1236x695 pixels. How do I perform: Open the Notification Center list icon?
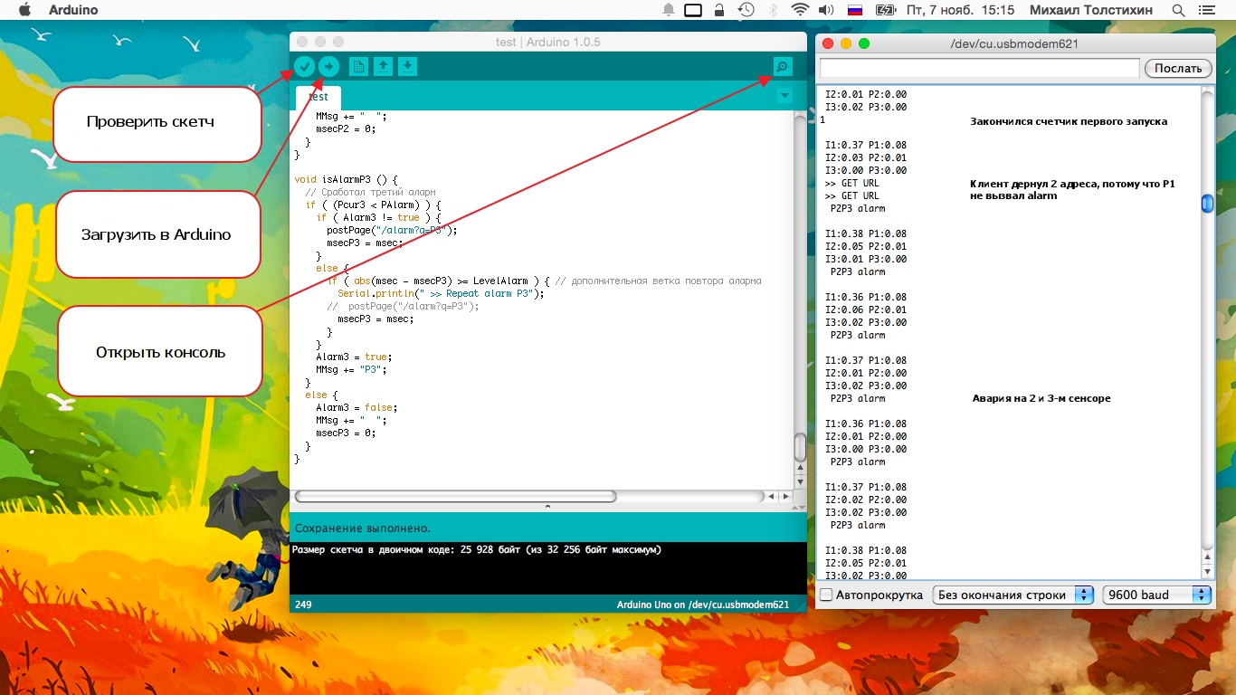click(x=1209, y=10)
